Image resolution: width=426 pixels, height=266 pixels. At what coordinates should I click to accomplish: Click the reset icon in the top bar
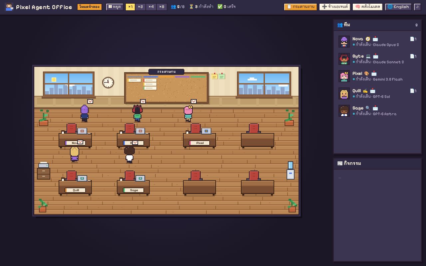(x=417, y=7)
